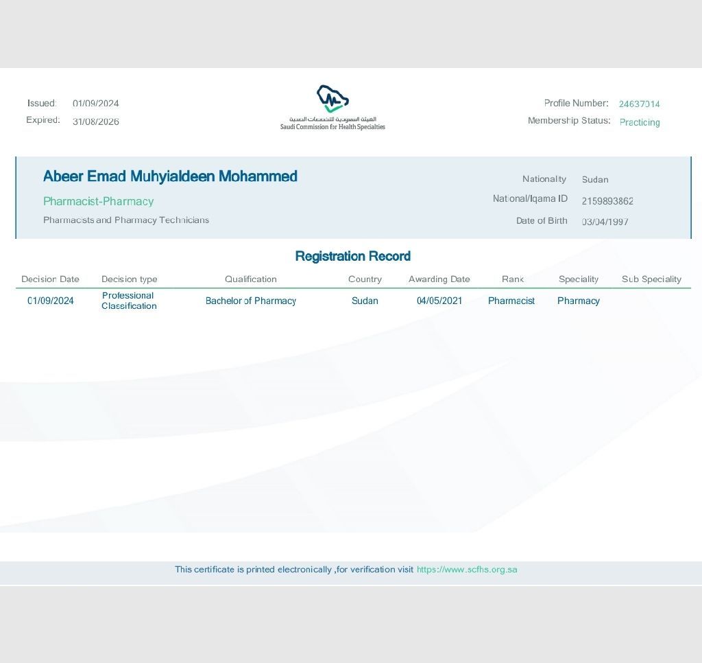702x663 pixels.
Task: Select the 04/05/2021 awarding date cell
Action: [439, 301]
